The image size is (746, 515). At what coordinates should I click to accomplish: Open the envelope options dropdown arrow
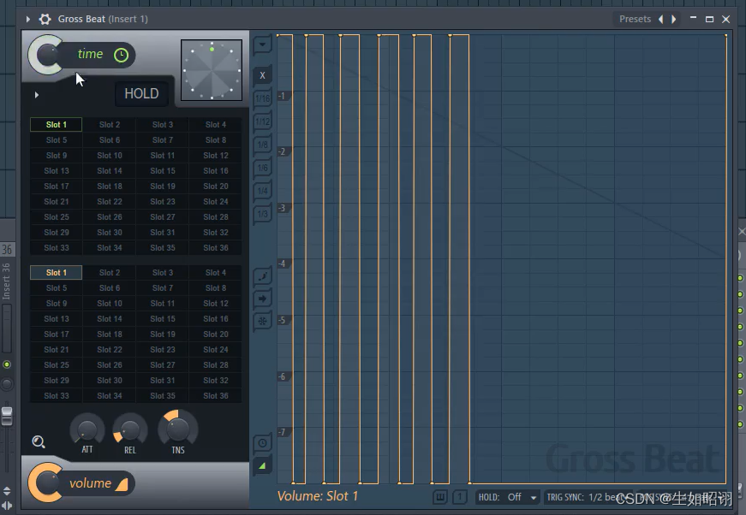point(262,45)
